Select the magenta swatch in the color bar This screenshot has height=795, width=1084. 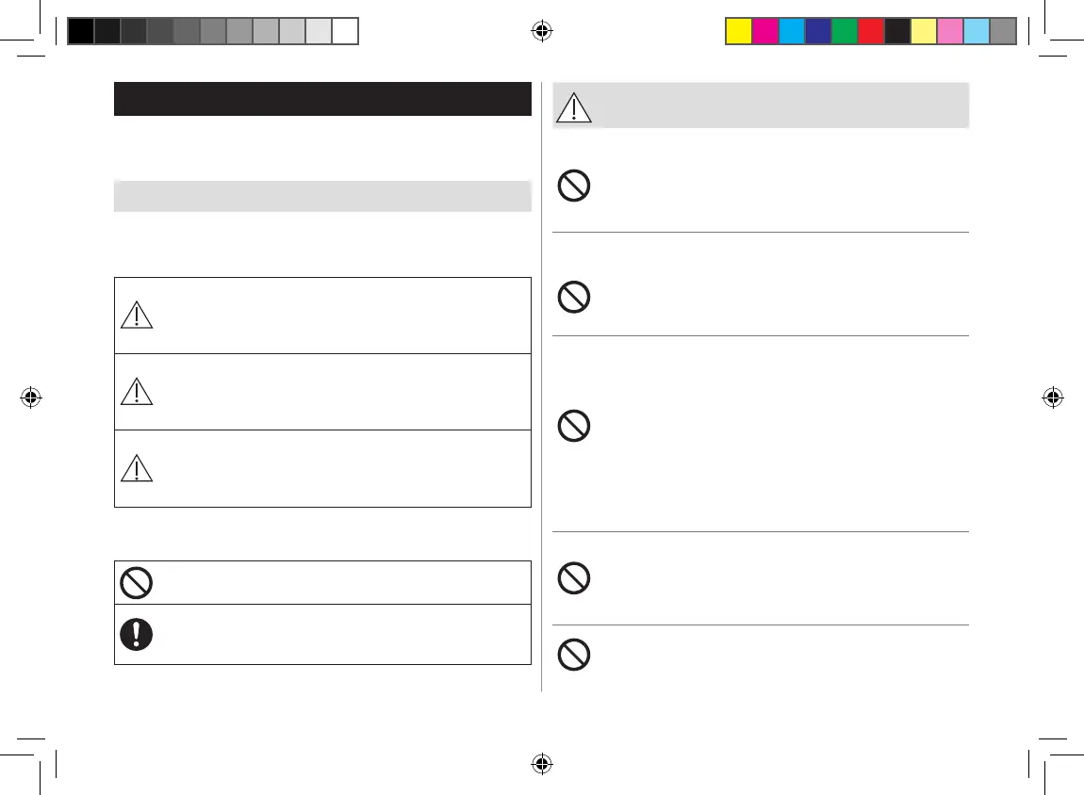[x=764, y=32]
